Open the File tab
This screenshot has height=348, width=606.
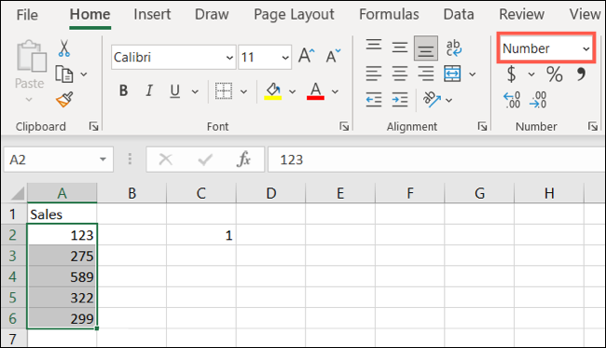point(27,15)
